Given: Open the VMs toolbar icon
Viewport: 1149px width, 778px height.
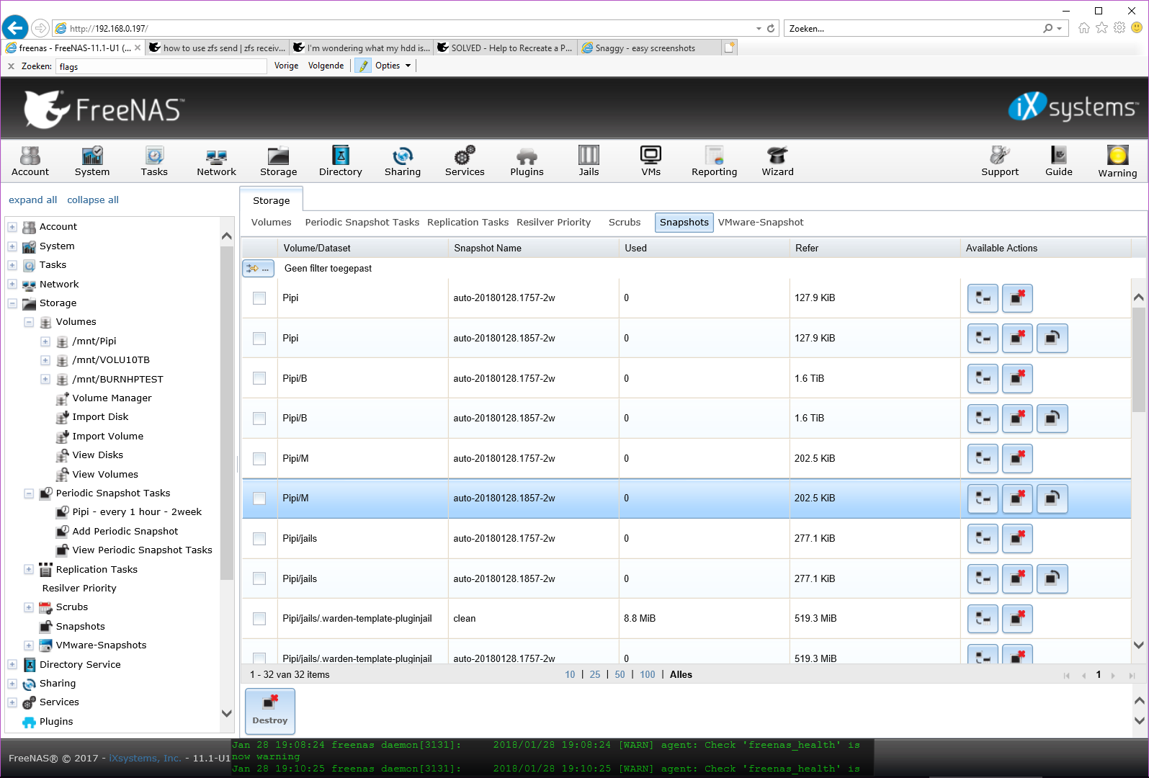Looking at the screenshot, I should pyautogui.click(x=650, y=161).
